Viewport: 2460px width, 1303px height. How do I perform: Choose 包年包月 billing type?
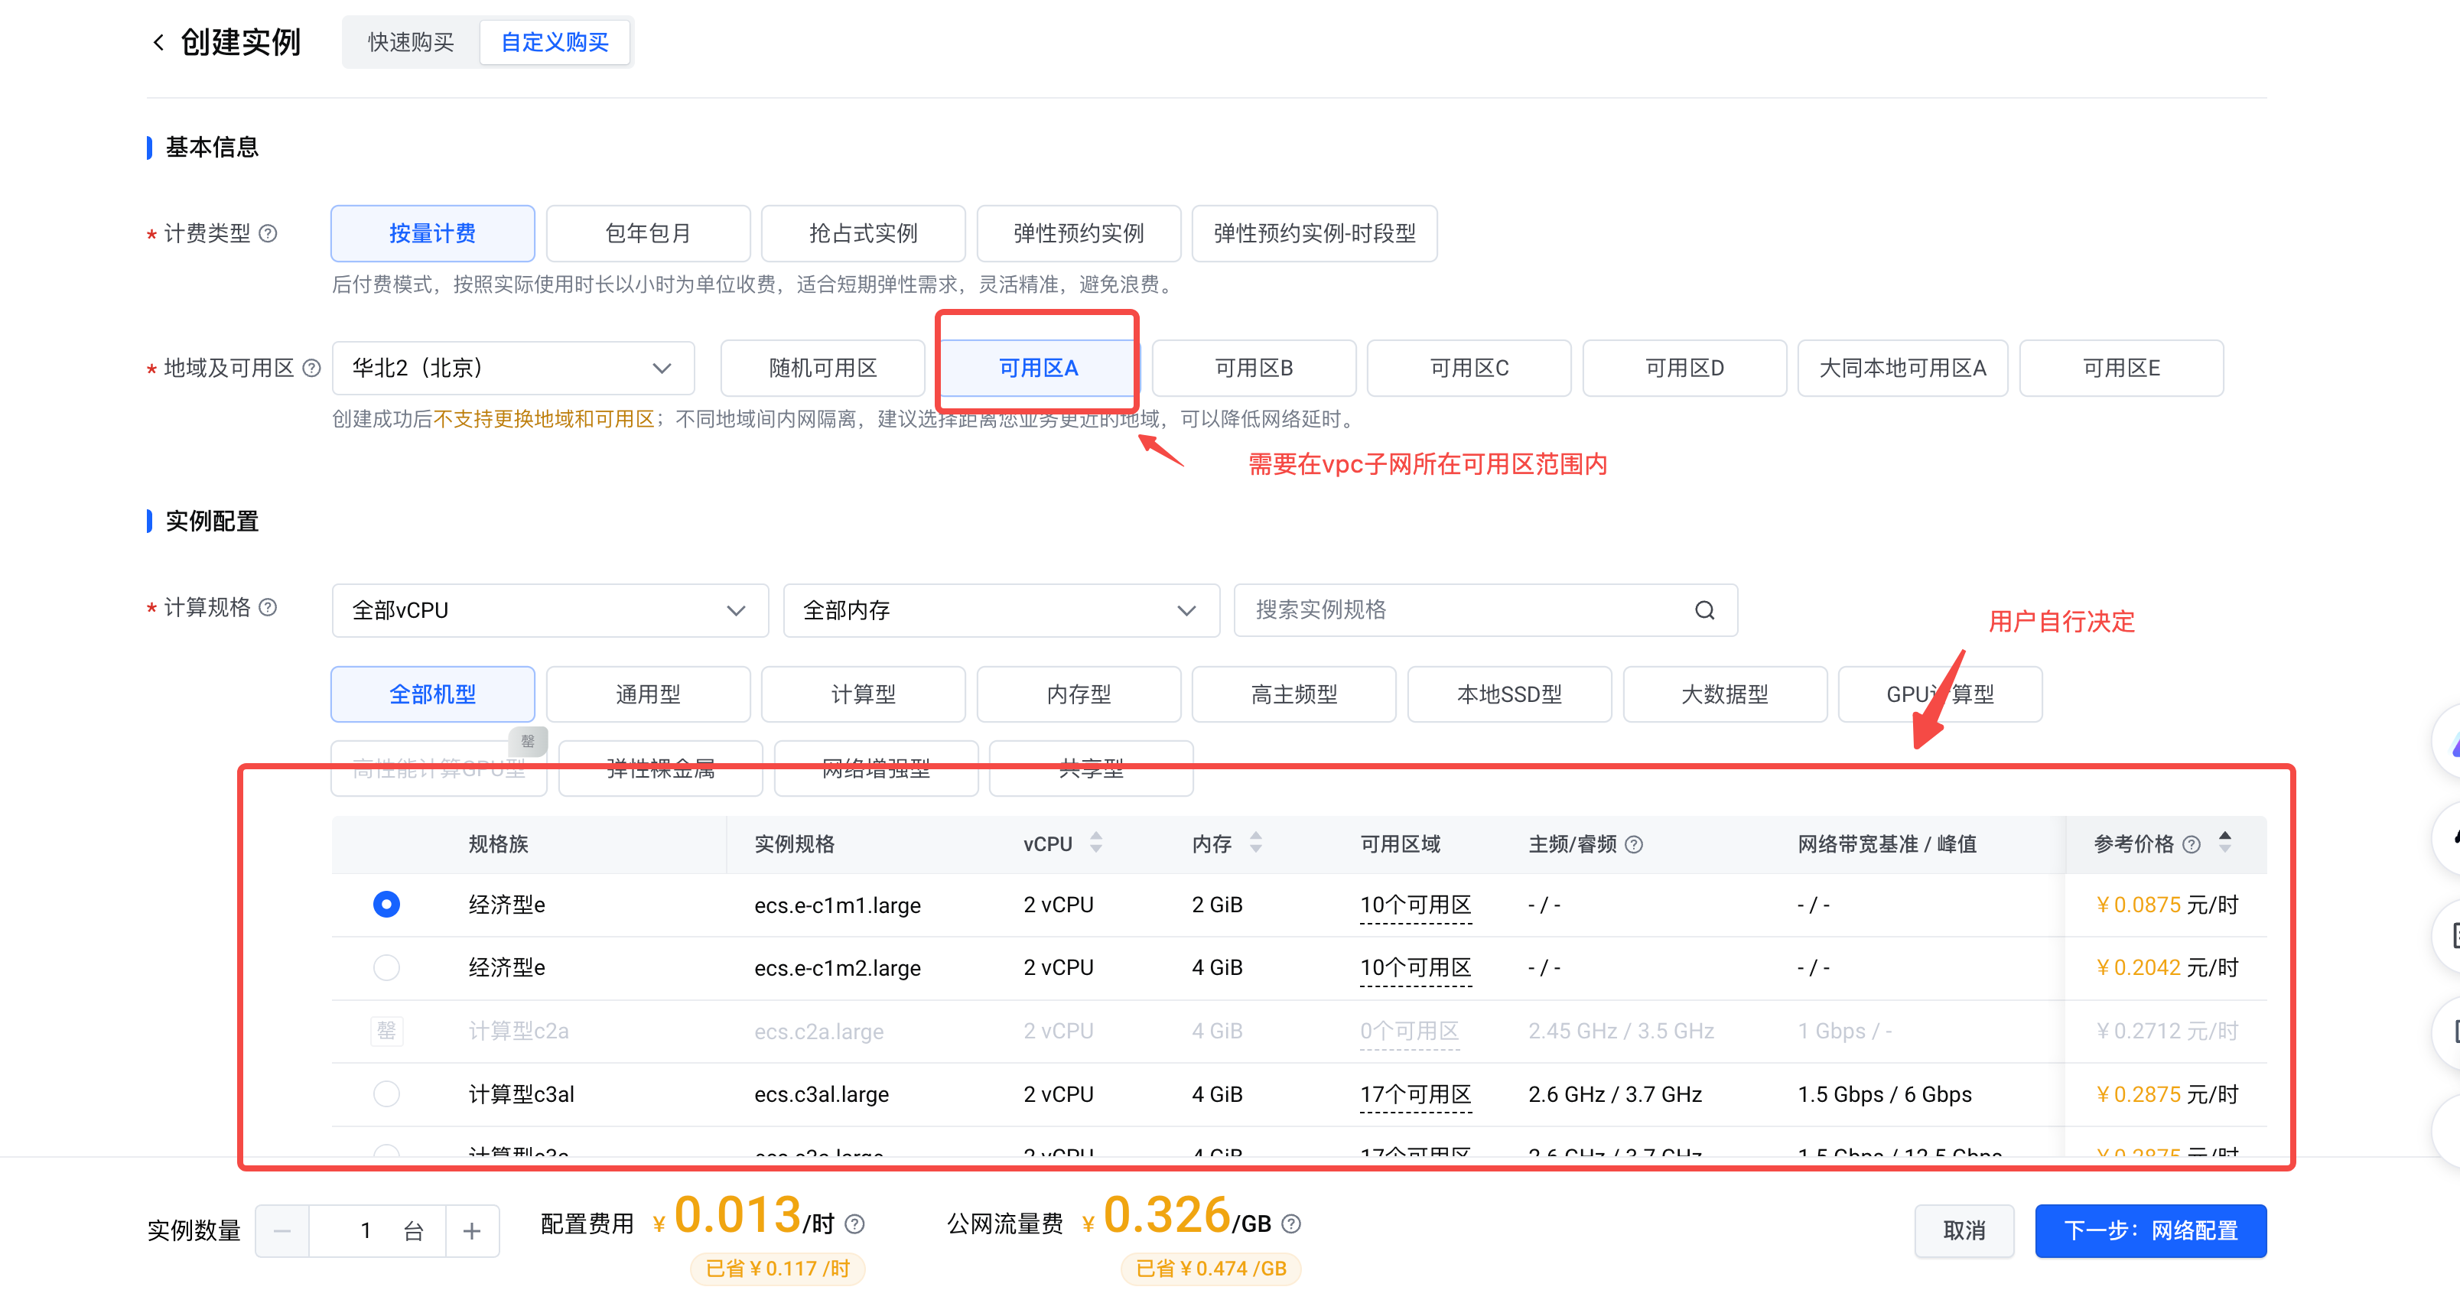[647, 233]
